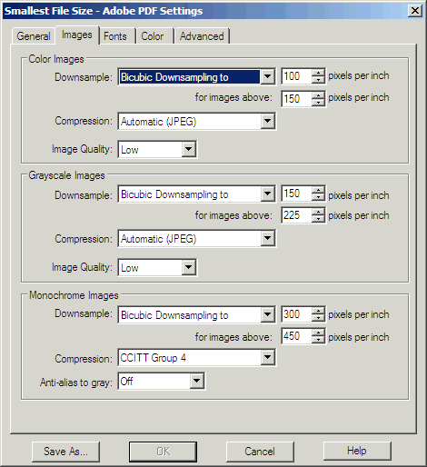Select the Color tab
This screenshot has height=467, width=427.
[153, 36]
